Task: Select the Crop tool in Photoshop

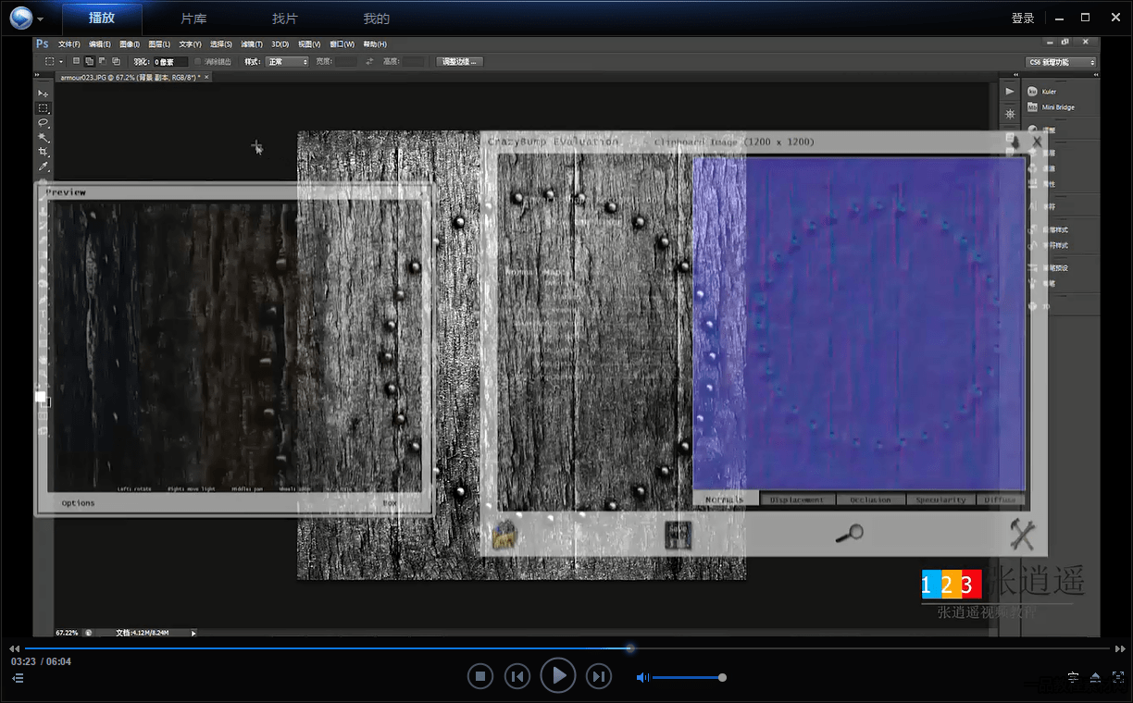Action: pos(43,152)
